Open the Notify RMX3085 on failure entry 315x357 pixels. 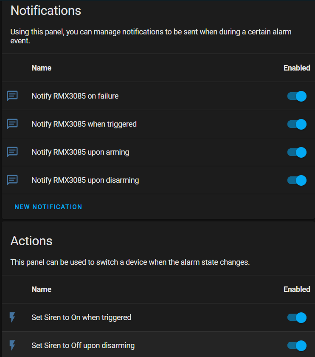point(158,96)
